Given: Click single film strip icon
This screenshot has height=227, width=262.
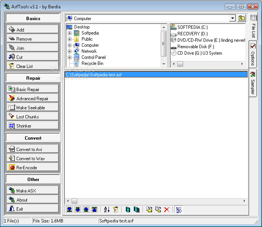Looking at the screenshot, I should (128, 210).
